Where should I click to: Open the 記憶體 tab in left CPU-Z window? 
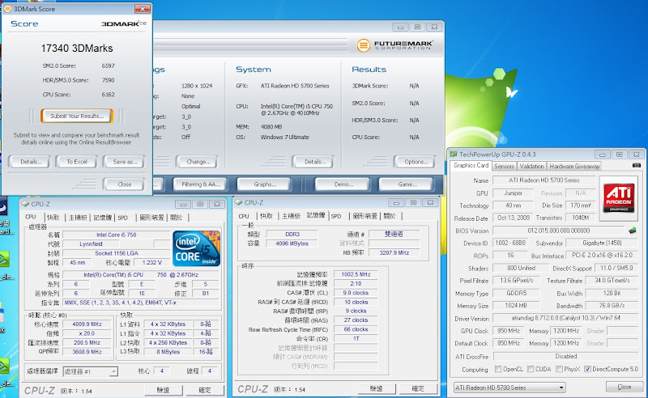point(103,218)
